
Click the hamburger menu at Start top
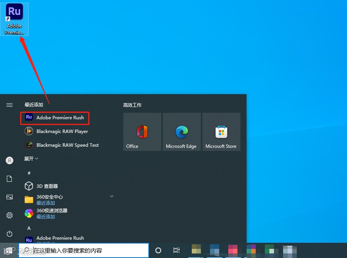10,105
